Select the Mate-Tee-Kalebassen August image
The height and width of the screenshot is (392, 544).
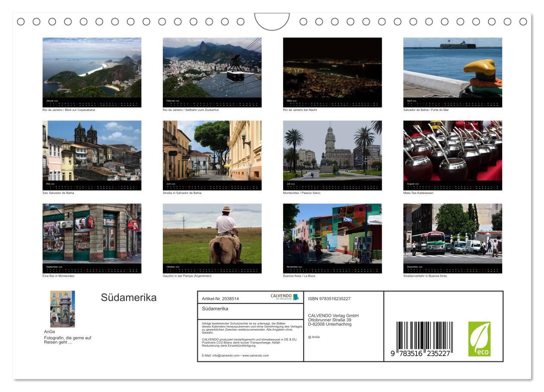(x=452, y=151)
